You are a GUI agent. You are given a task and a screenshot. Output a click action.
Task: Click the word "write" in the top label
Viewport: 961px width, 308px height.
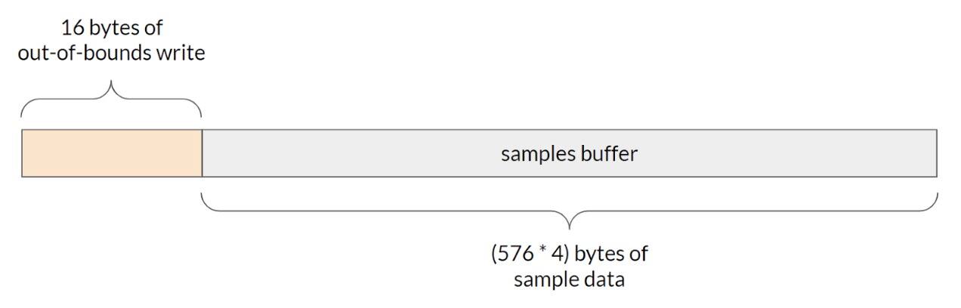point(184,54)
